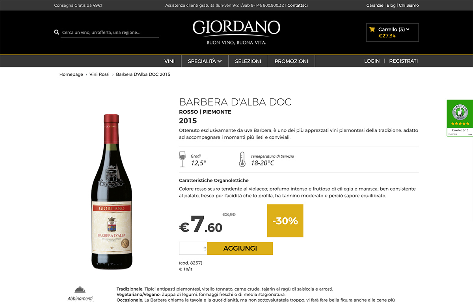
Task: Go to the Login page
Action: pyautogui.click(x=372, y=61)
